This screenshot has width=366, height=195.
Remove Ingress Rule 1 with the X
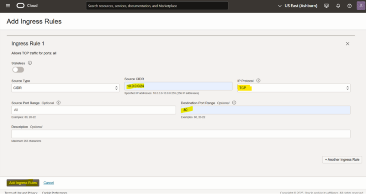347,44
